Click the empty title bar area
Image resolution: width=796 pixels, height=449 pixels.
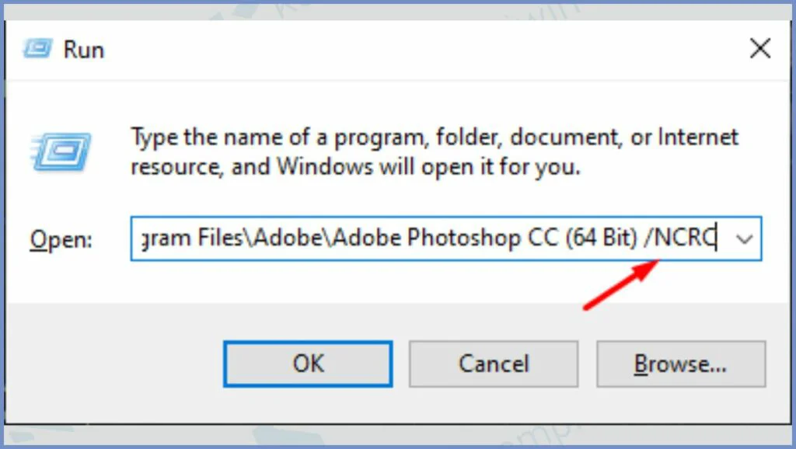pyautogui.click(x=420, y=50)
